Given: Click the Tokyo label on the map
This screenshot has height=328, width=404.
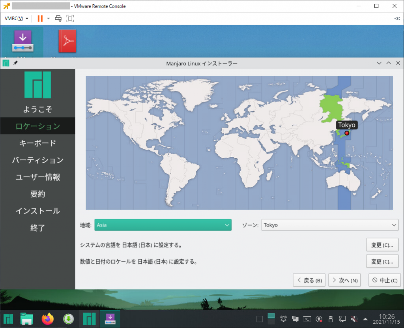Looking at the screenshot, I should coord(347,125).
